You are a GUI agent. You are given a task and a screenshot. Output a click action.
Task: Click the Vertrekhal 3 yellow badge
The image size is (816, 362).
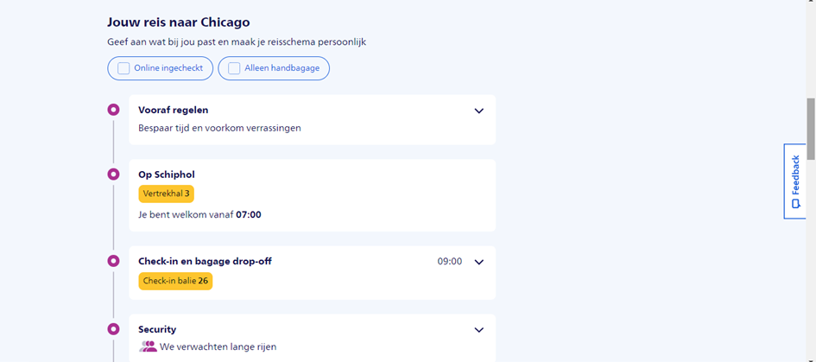tap(166, 194)
